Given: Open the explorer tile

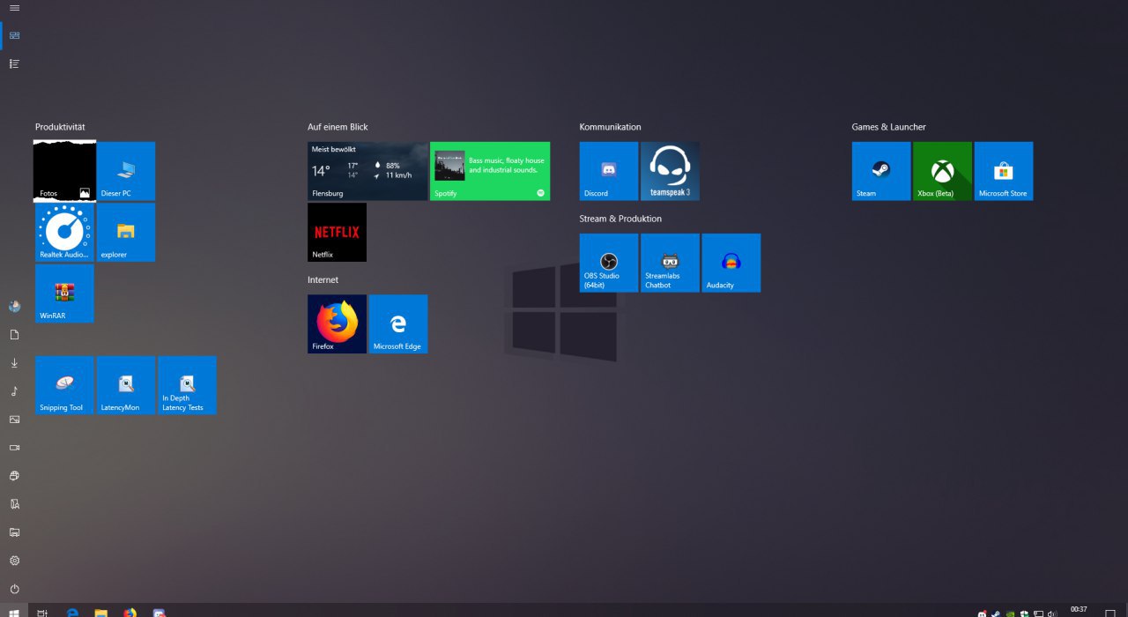Looking at the screenshot, I should point(126,233).
